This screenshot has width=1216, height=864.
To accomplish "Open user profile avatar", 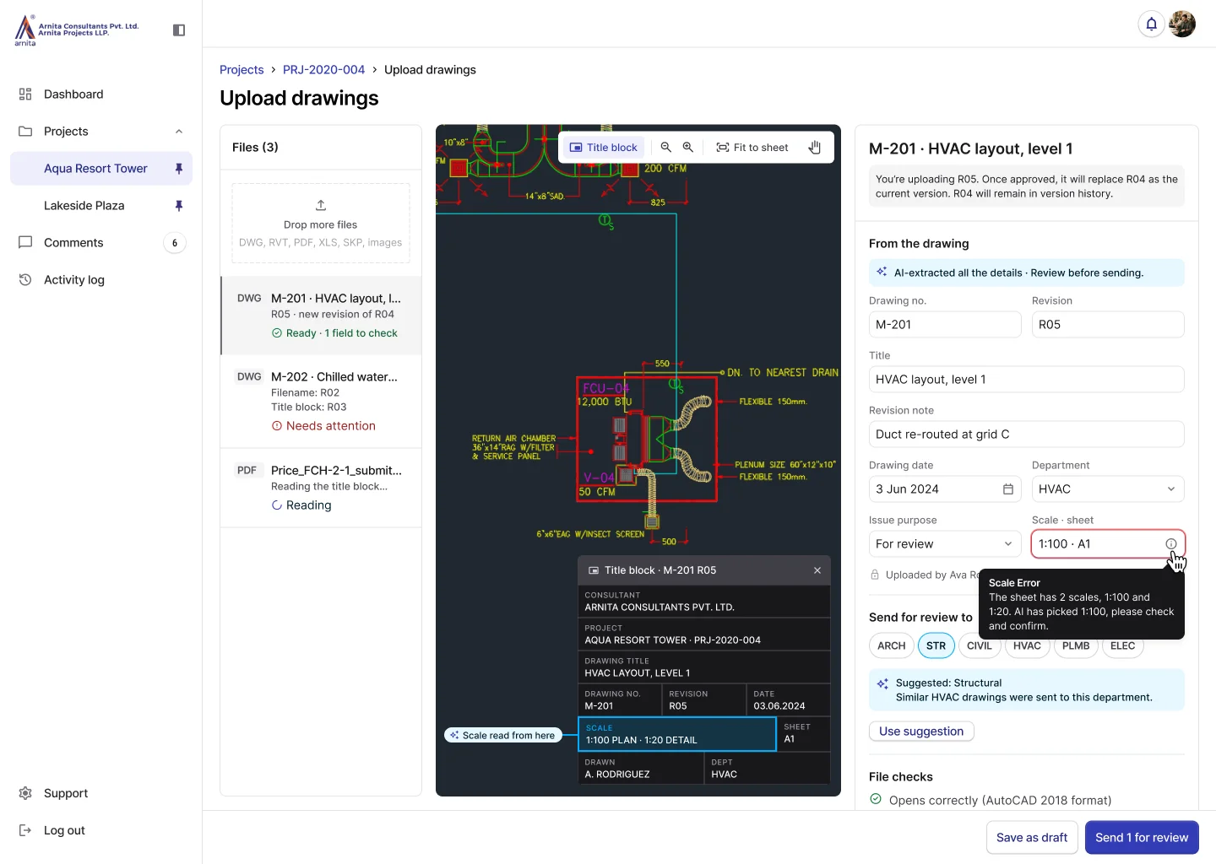I will (x=1182, y=24).
